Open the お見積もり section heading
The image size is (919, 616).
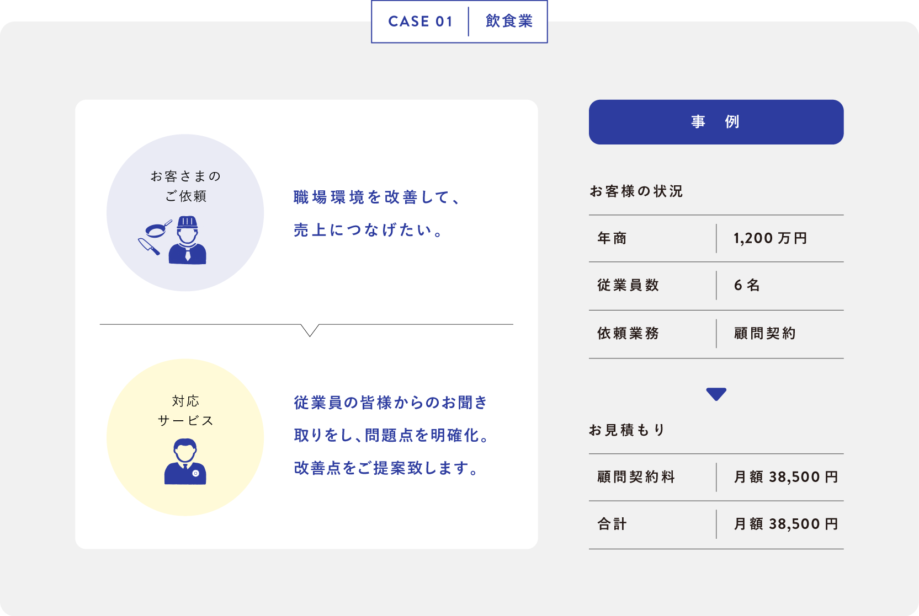pyautogui.click(x=628, y=430)
